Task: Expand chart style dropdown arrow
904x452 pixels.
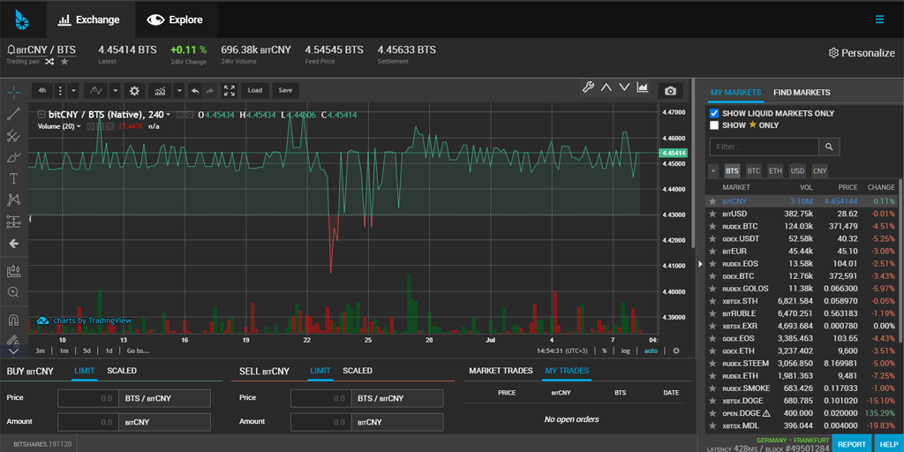Action: coord(116,91)
